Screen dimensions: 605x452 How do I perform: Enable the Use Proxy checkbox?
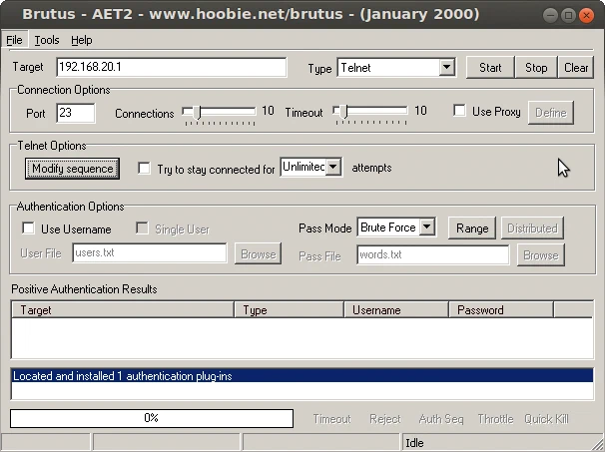pos(459,111)
